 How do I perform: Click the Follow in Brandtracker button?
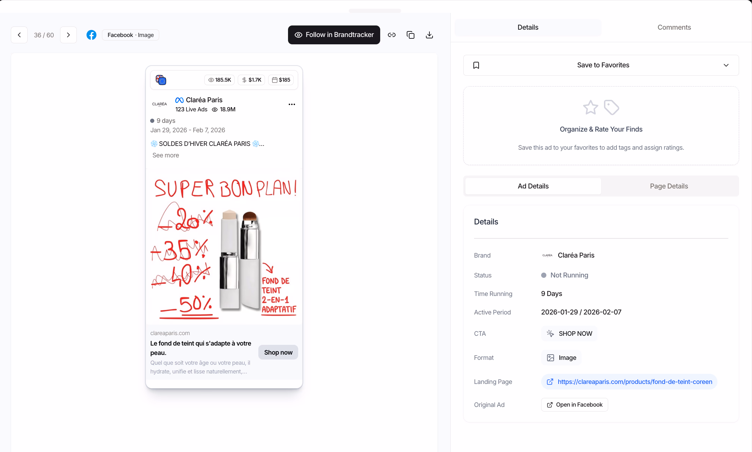(334, 35)
